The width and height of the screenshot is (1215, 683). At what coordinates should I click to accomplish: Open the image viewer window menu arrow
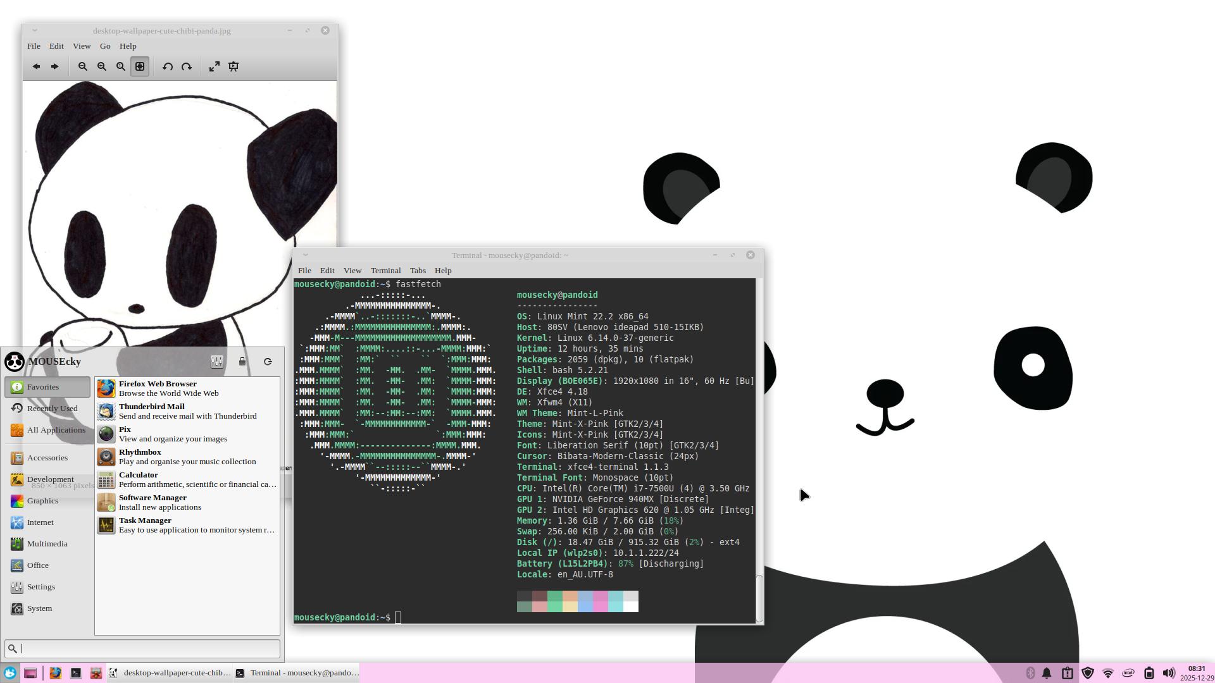35,30
